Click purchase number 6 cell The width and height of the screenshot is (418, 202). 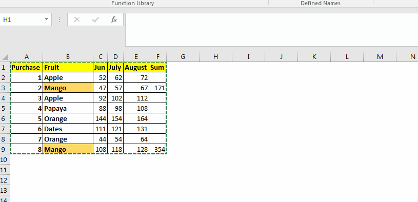point(26,129)
